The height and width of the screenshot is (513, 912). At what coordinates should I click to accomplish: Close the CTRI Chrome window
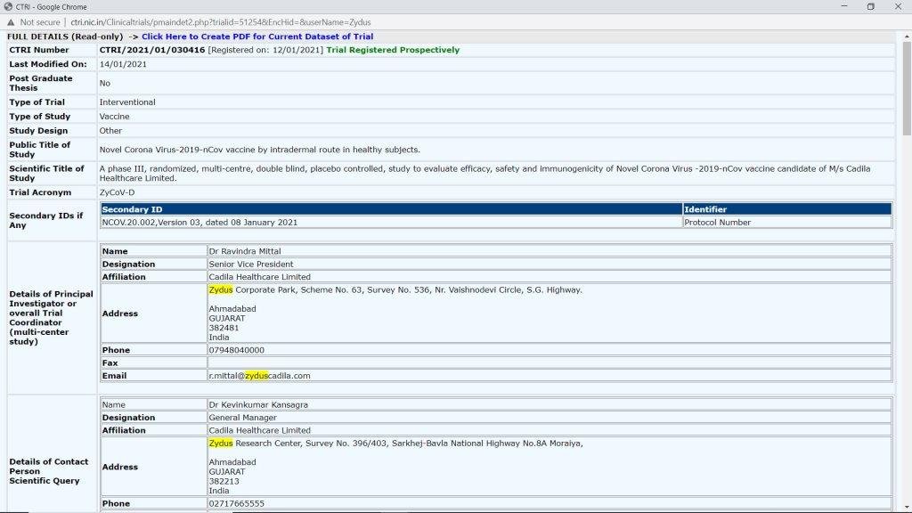pos(898,6)
